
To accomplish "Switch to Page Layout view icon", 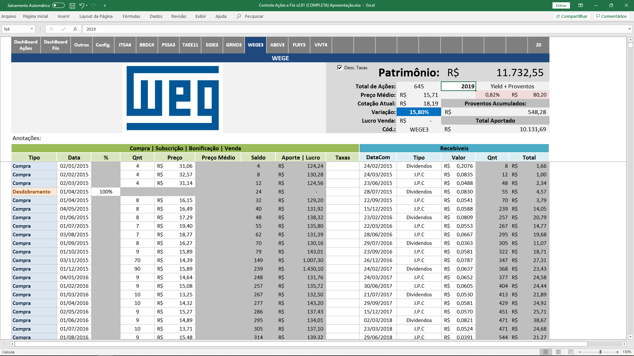I will [558, 352].
